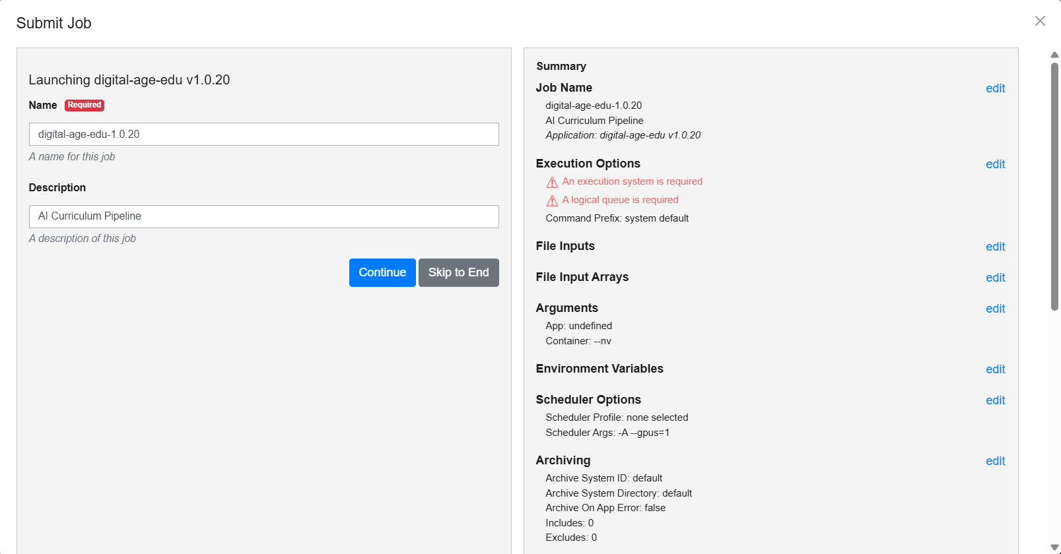Image resolution: width=1061 pixels, height=554 pixels.
Task: Click 'digital-age-edu-1.0.20' in summary
Action: pos(594,106)
